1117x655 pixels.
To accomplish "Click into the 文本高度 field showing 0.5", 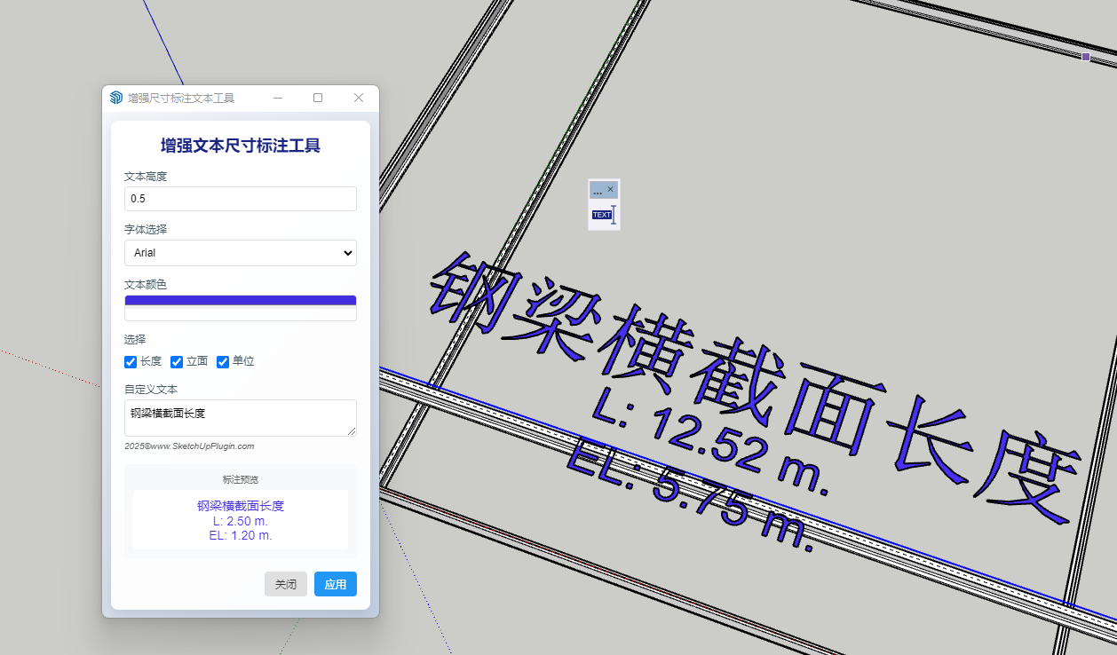I will tap(240, 199).
